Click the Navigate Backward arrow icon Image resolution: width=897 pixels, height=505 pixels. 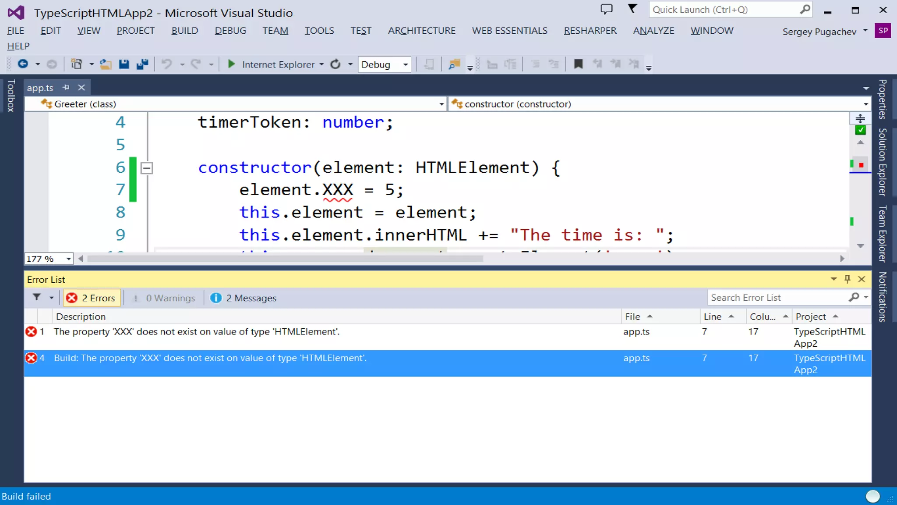pyautogui.click(x=23, y=64)
